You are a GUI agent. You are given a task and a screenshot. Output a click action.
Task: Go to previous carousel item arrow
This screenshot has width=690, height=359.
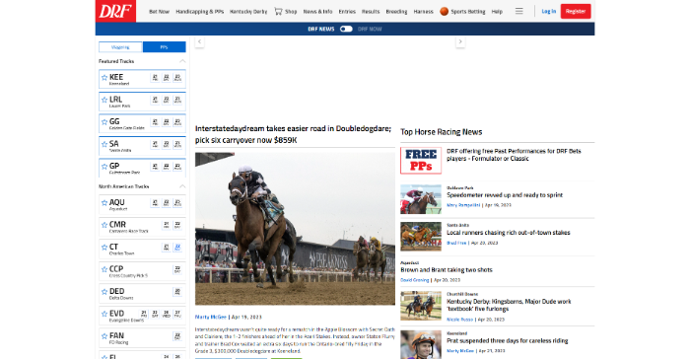(x=199, y=41)
